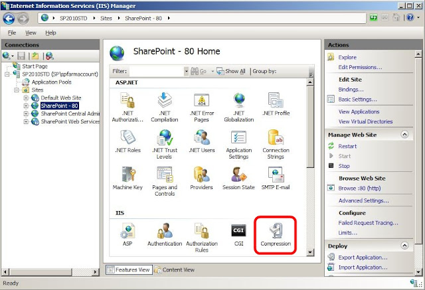The height and width of the screenshot is (290, 425).
Task: Open Authentication feature
Action: (x=165, y=234)
